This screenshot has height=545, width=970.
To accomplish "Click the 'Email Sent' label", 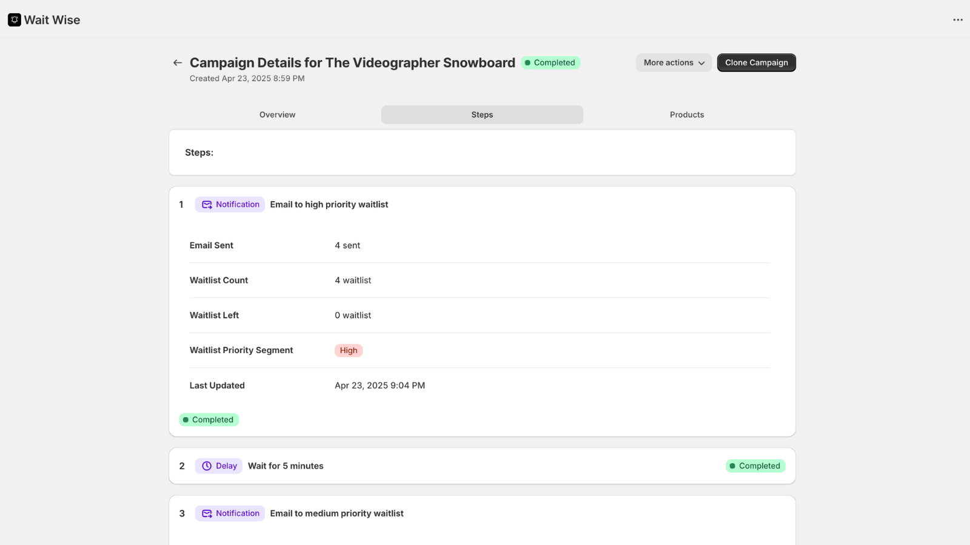I will [x=212, y=245].
